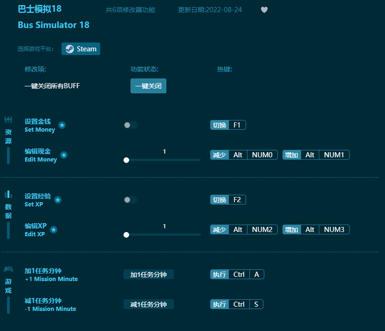
Task: Click the 增加 Alt NUM3 hotkey
Action: pos(316,229)
